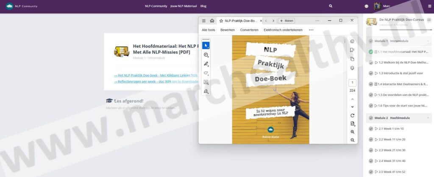This screenshot has height=177, width=434.
Task: Click the PDF vertical scrollbar thumb
Action: [x=345, y=41]
